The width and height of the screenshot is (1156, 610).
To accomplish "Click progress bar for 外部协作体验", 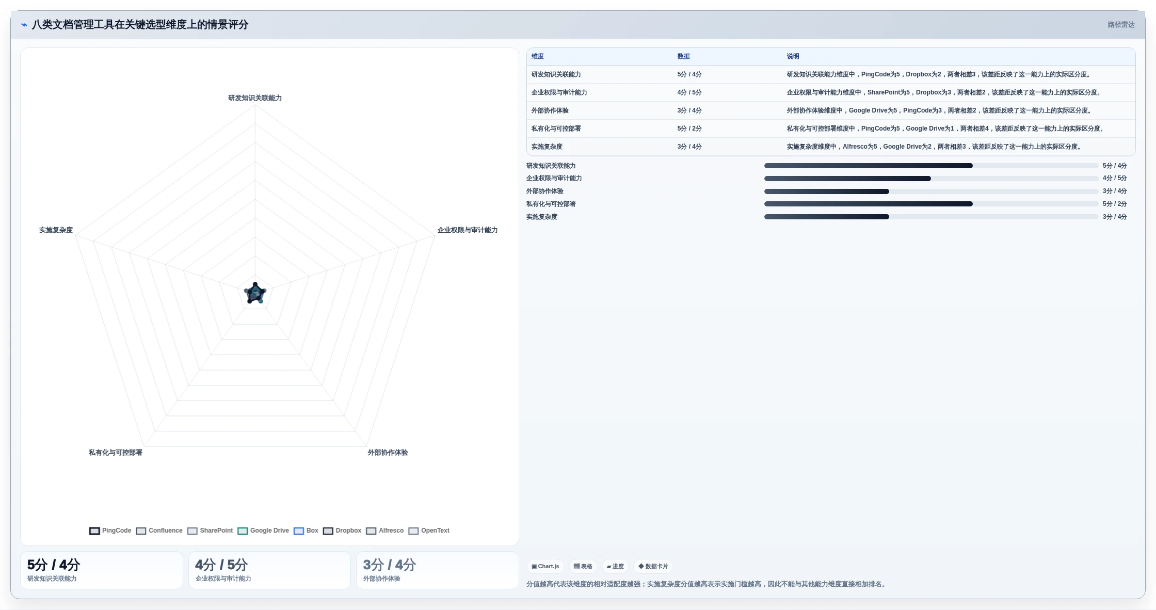I will [931, 191].
